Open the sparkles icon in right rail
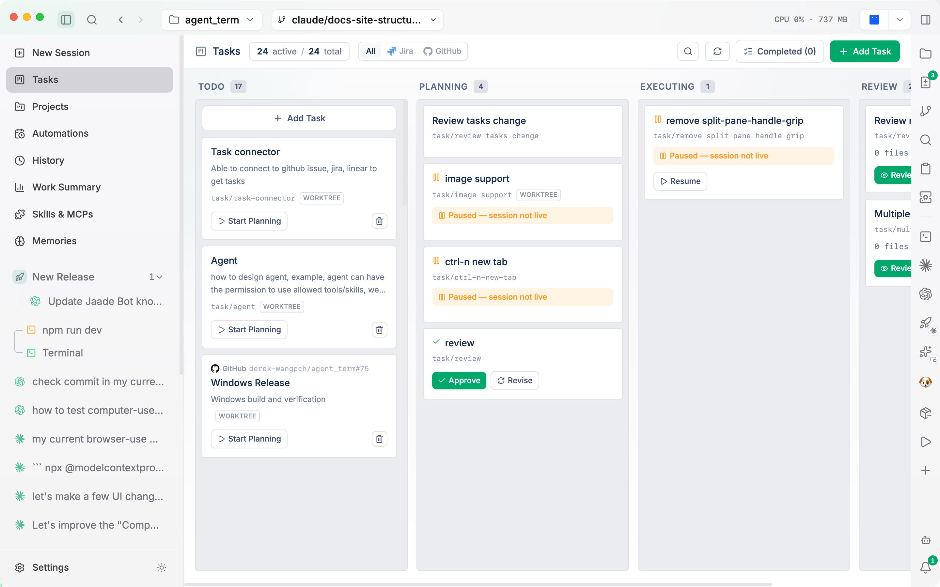The width and height of the screenshot is (940, 587). coord(926,352)
